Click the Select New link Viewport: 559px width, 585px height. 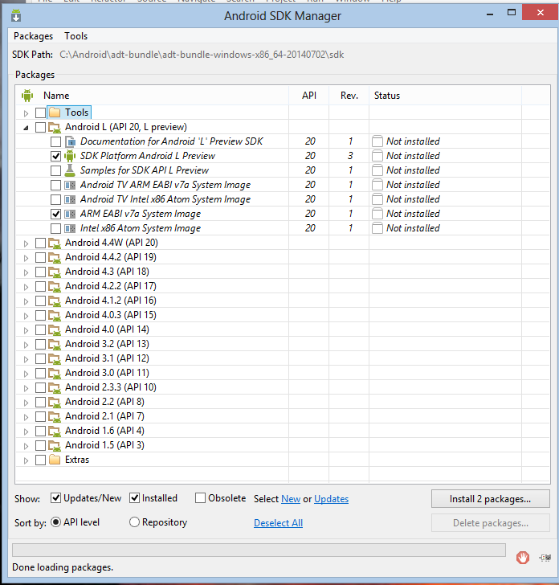point(291,499)
